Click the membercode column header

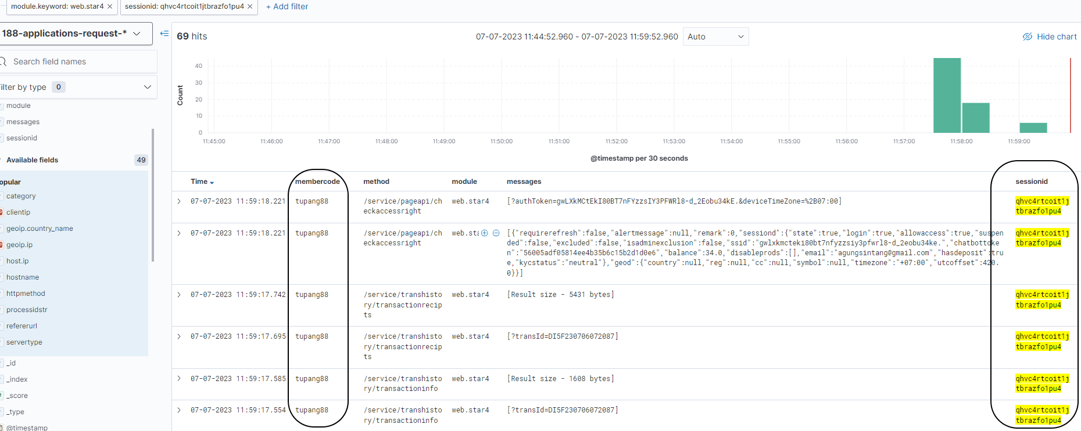317,182
